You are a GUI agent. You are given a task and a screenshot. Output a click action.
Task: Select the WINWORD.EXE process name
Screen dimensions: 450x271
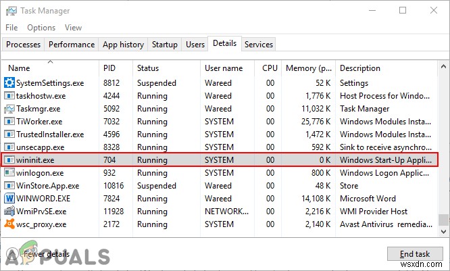click(43, 199)
